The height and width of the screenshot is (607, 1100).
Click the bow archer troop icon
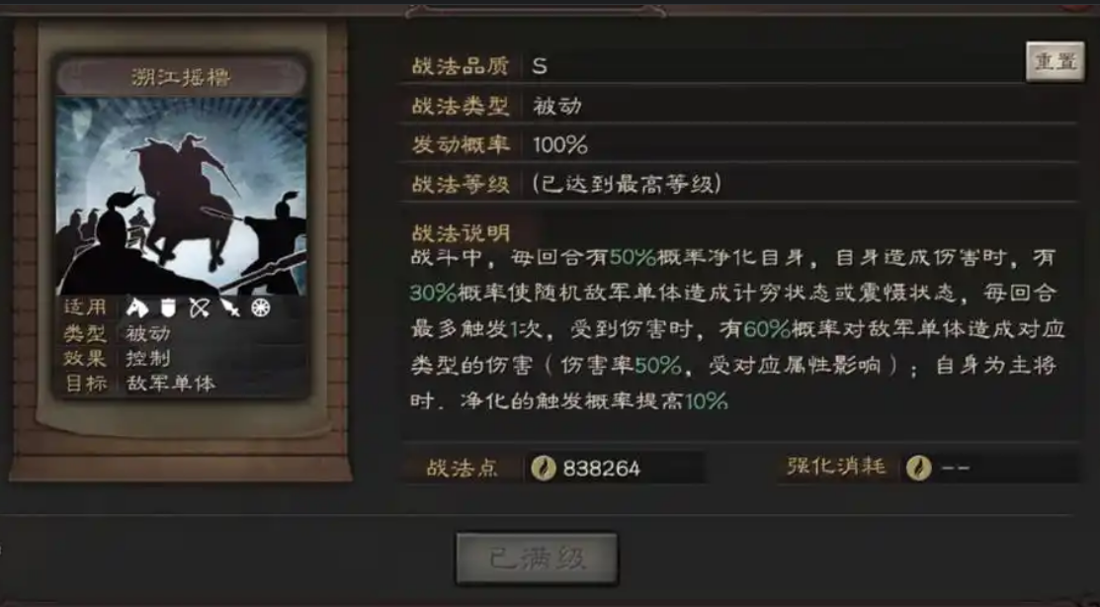200,307
